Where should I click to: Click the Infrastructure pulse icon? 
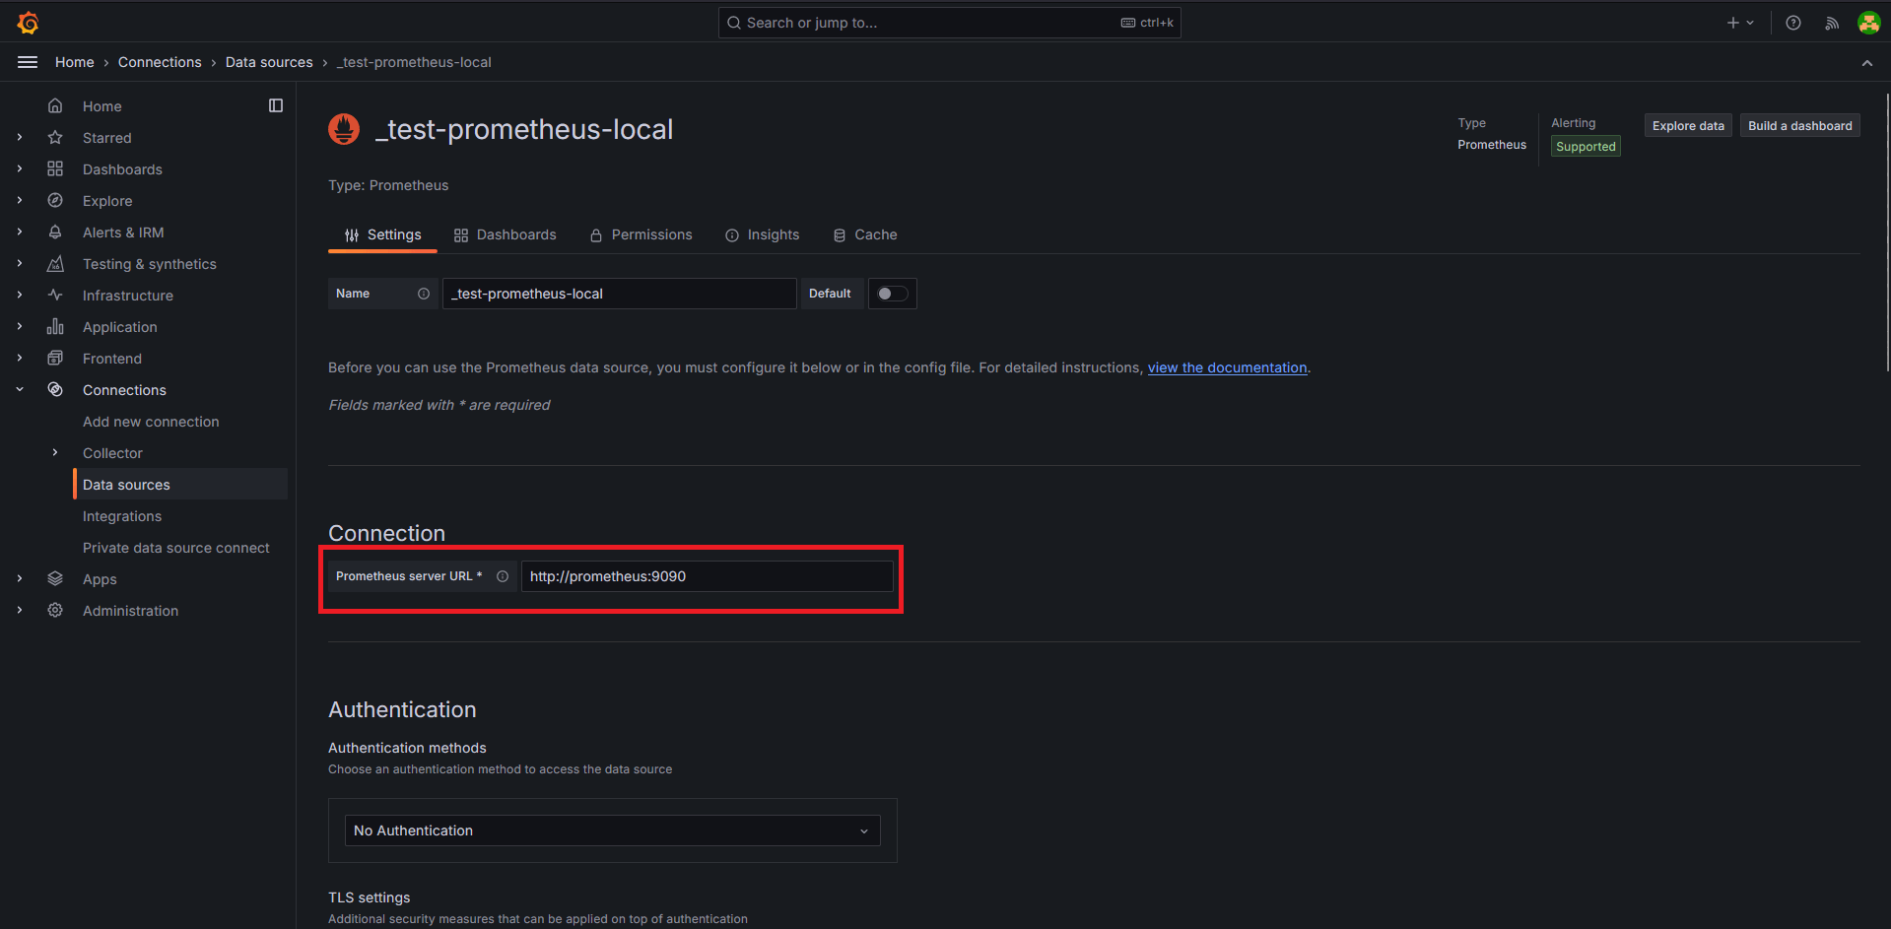pyautogui.click(x=55, y=296)
